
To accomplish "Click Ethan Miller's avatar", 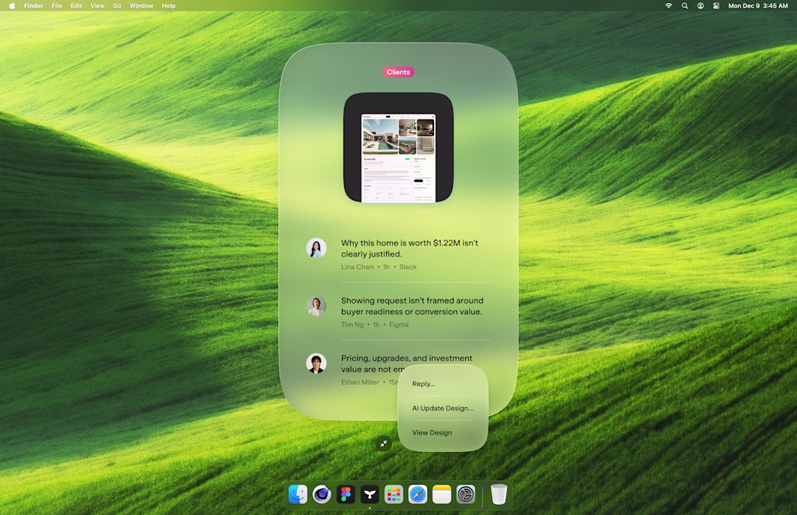I will pyautogui.click(x=316, y=364).
